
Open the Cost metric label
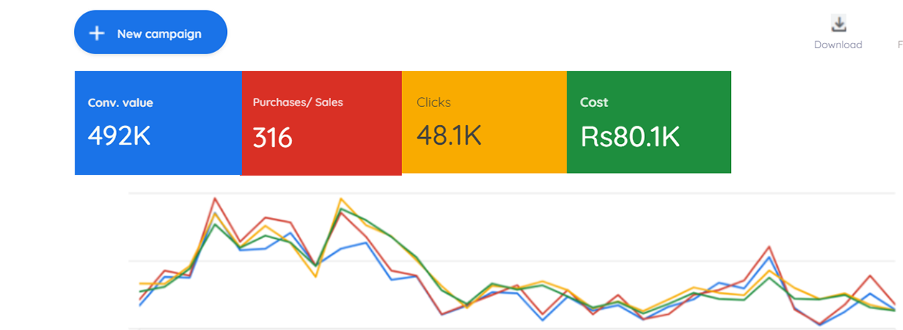[x=594, y=102]
